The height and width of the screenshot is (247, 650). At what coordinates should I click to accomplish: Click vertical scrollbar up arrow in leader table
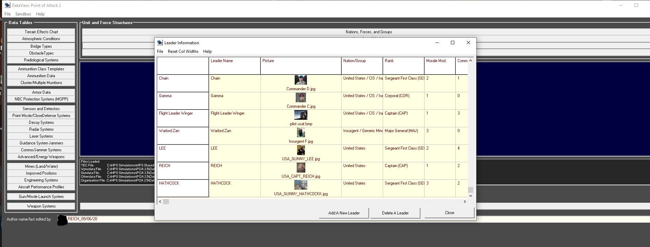[x=470, y=60]
